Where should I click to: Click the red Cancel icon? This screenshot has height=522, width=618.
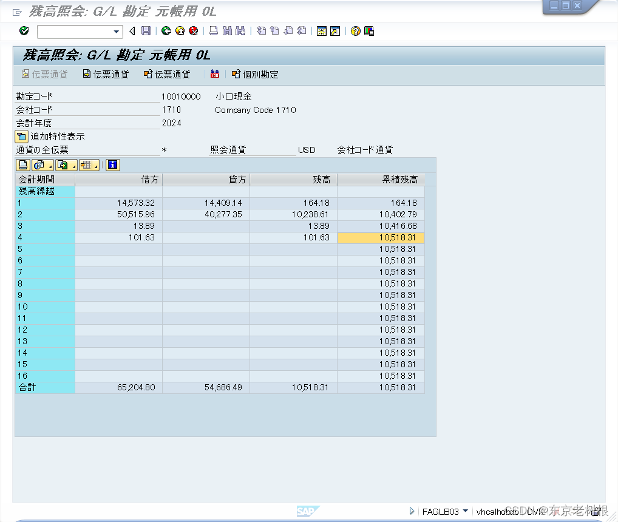(x=193, y=31)
